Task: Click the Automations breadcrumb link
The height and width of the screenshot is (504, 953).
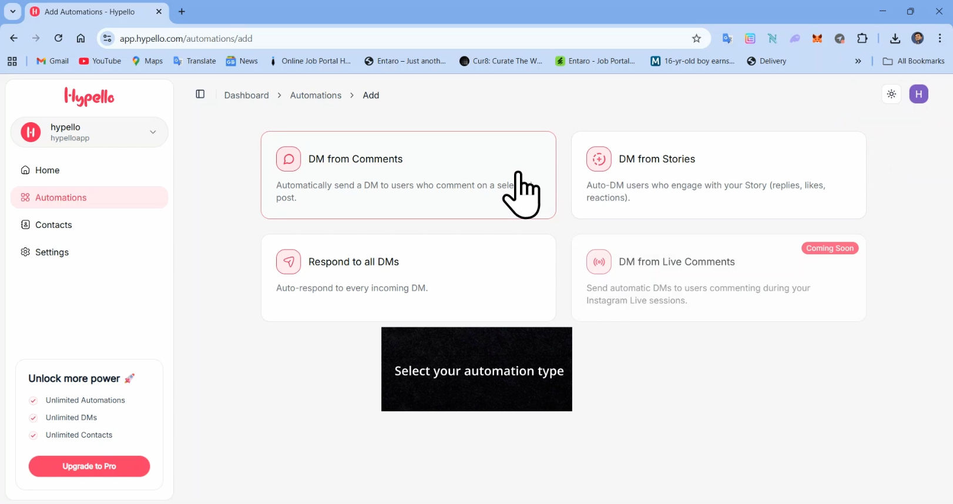Action: pyautogui.click(x=316, y=95)
